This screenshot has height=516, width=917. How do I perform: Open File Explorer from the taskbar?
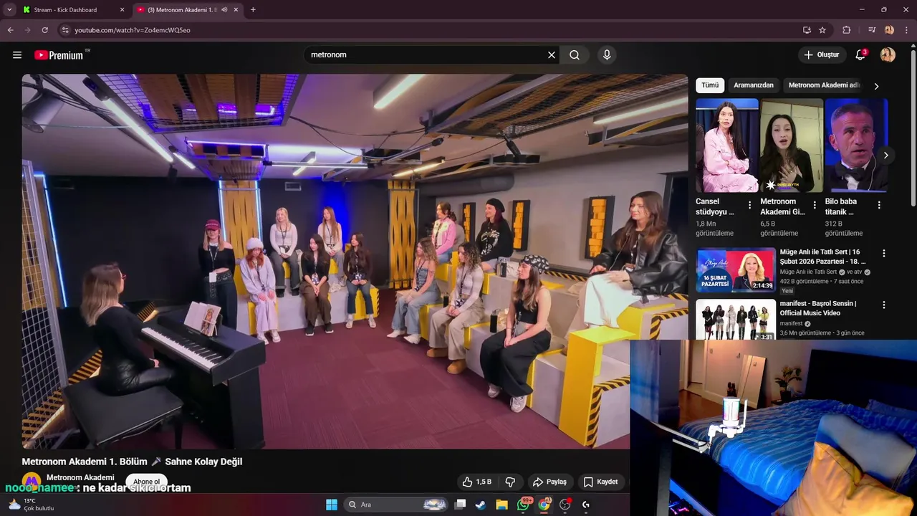[x=501, y=505]
